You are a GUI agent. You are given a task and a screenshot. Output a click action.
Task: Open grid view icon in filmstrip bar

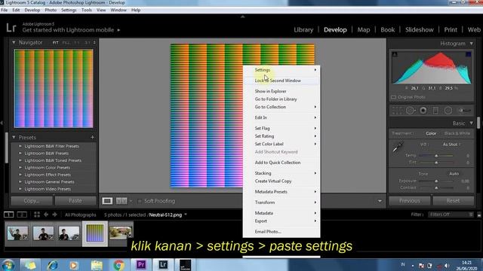tap(37, 215)
